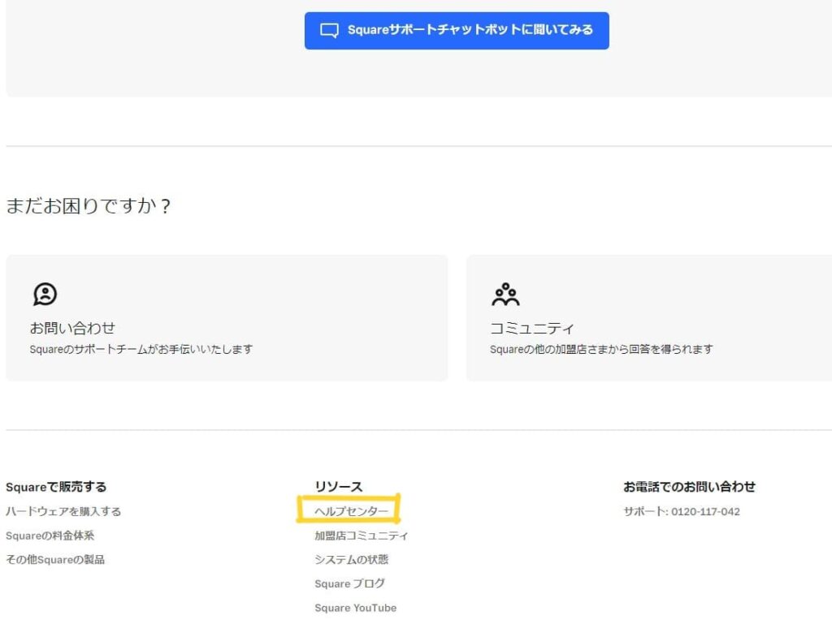The image size is (832, 637).
Task: Open the Square ブログ link
Action: tap(350, 583)
